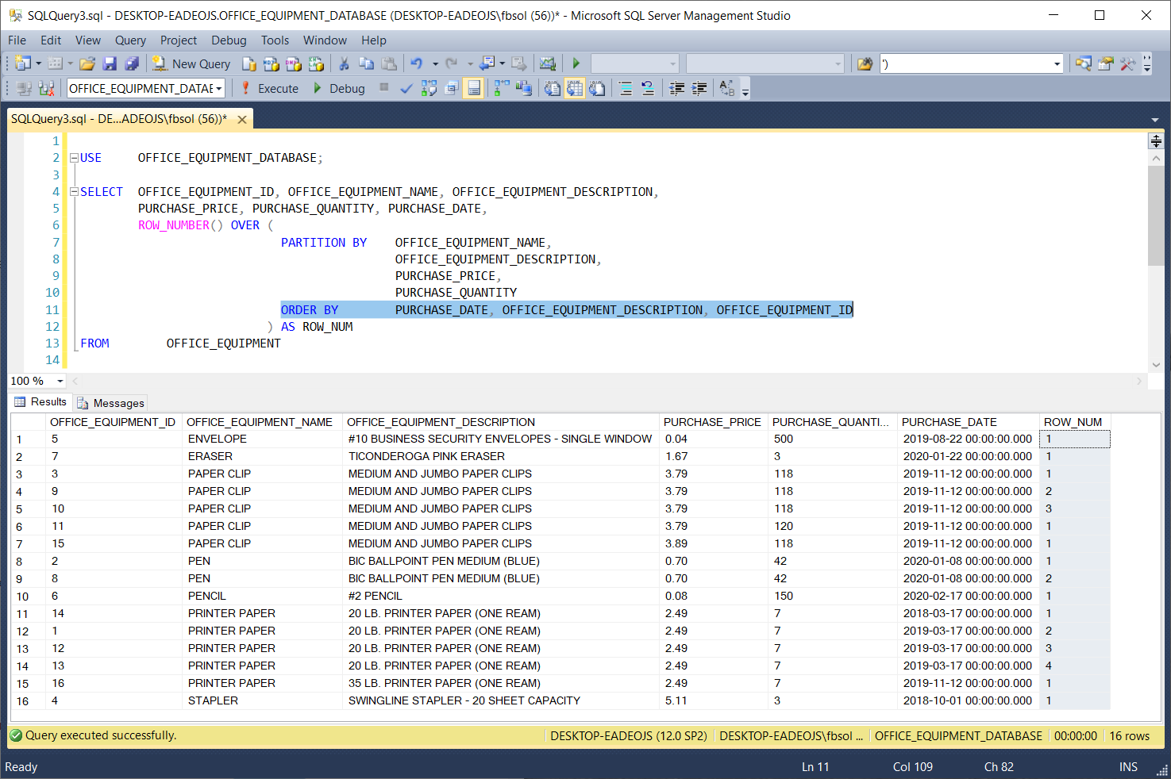Switch to the Messages tab

[x=111, y=403]
